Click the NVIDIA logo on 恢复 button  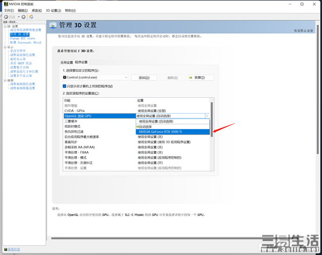(x=191, y=78)
